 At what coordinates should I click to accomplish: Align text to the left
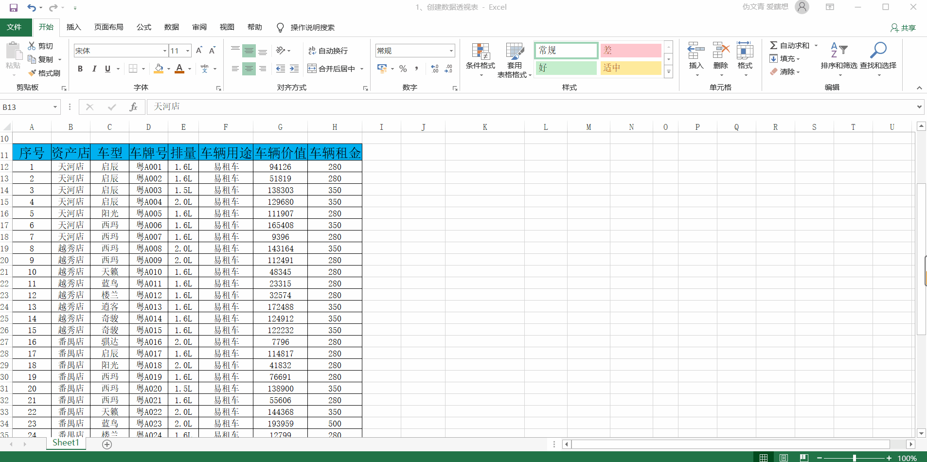coord(235,69)
